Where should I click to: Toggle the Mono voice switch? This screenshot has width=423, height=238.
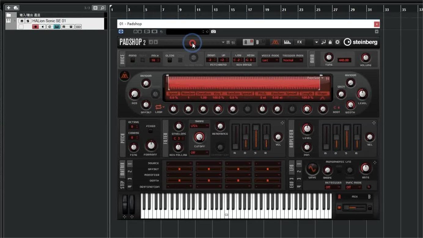pos(133,60)
